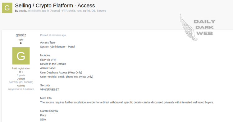Click 'User Portfolio, email, phone etc.' line
The image size is (233, 122).
tap(66, 77)
